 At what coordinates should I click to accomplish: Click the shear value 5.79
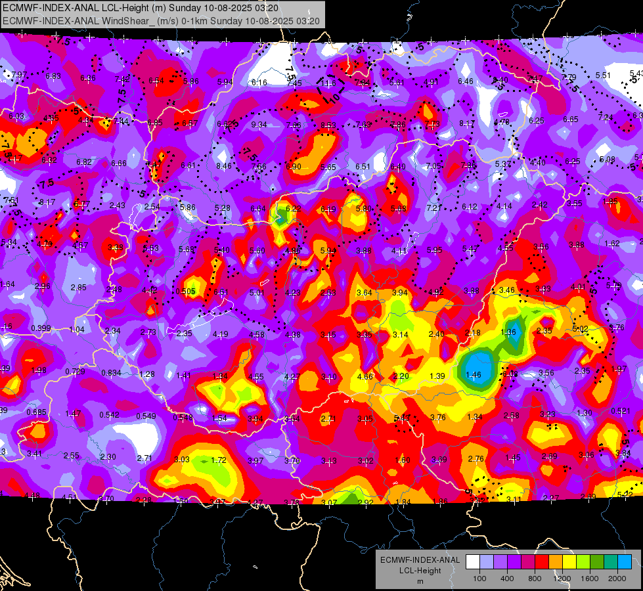tap(613, 286)
